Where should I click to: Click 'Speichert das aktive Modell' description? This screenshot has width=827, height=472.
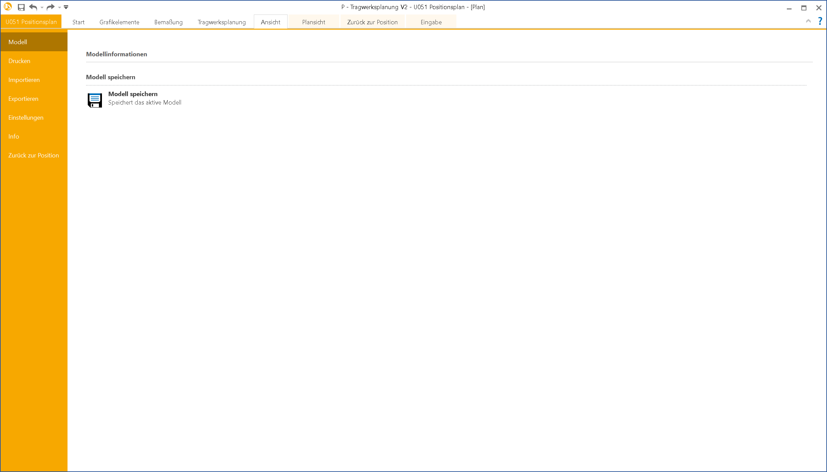pyautogui.click(x=145, y=102)
